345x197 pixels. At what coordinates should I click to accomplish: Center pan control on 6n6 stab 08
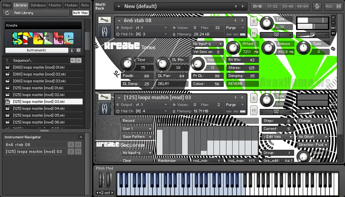click(x=276, y=35)
